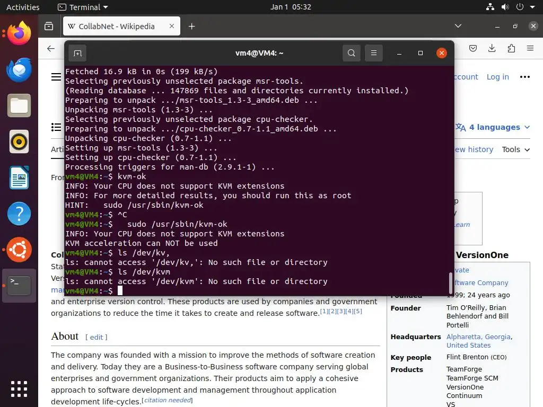Image resolution: width=543 pixels, height=407 pixels.
Task: Click the terminal title vm4@VM4: ~
Action: coord(259,53)
